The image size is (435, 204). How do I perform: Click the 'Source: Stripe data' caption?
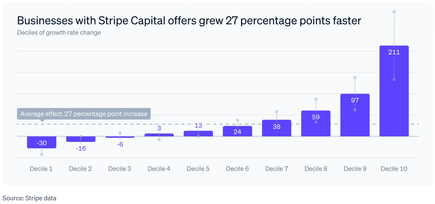pyautogui.click(x=29, y=198)
